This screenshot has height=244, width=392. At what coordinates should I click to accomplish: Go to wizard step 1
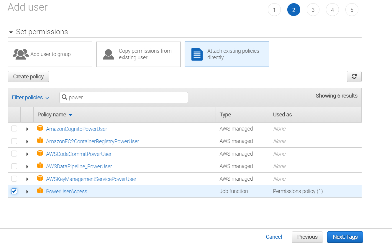click(274, 10)
